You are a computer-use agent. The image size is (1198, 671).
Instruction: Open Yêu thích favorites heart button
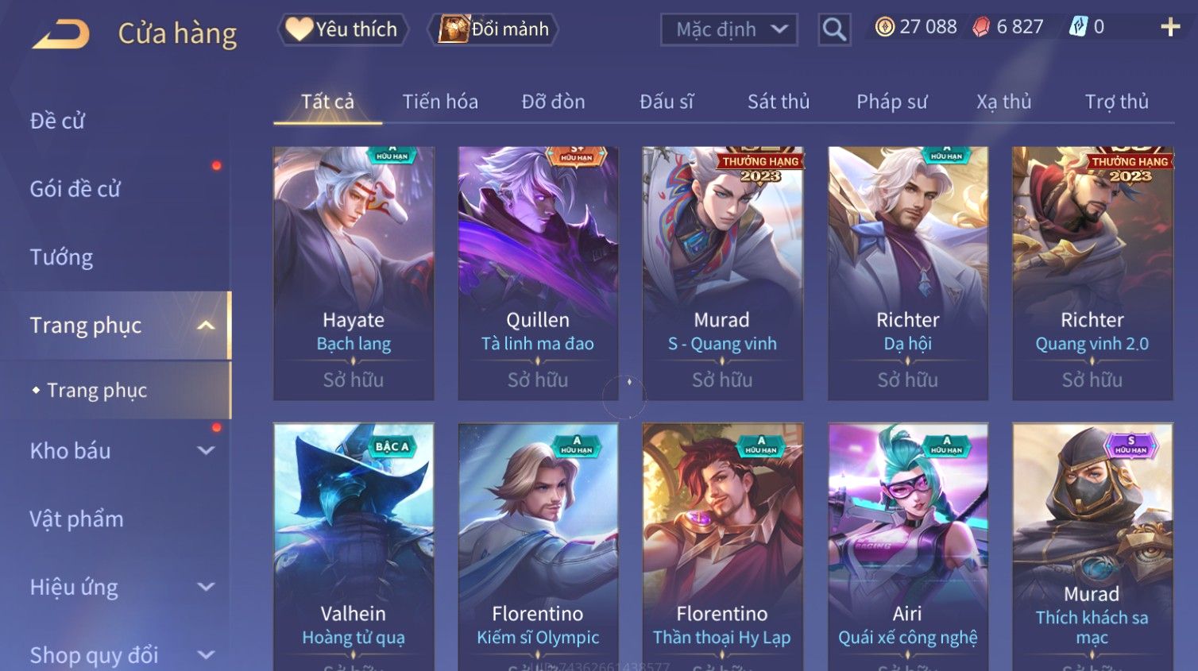342,29
